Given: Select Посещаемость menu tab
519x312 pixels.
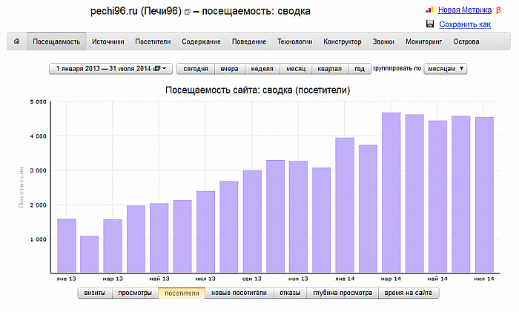Looking at the screenshot, I should pos(56,42).
